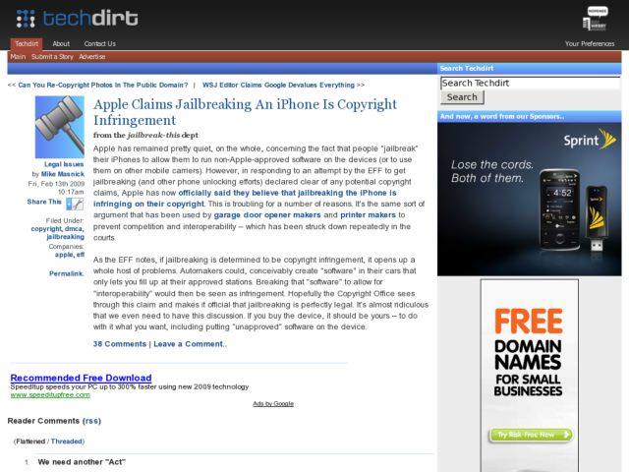
Task: Focus the Search Techdirt input field
Action: (x=529, y=84)
